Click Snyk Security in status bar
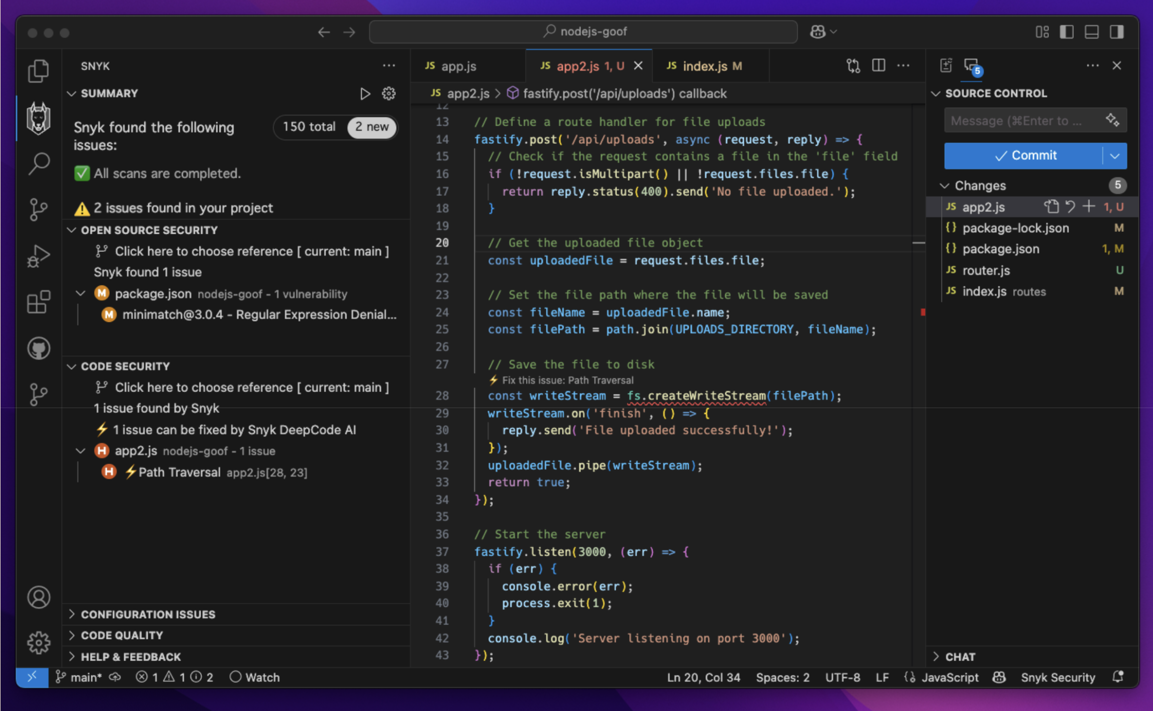 pos(1057,677)
